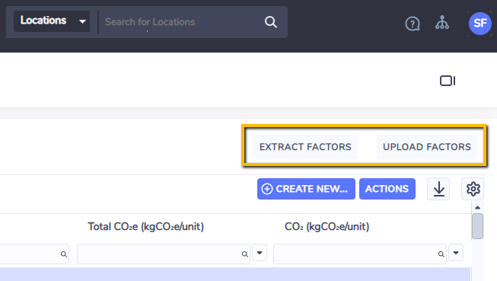Toggle the side panel layout icon

click(448, 81)
